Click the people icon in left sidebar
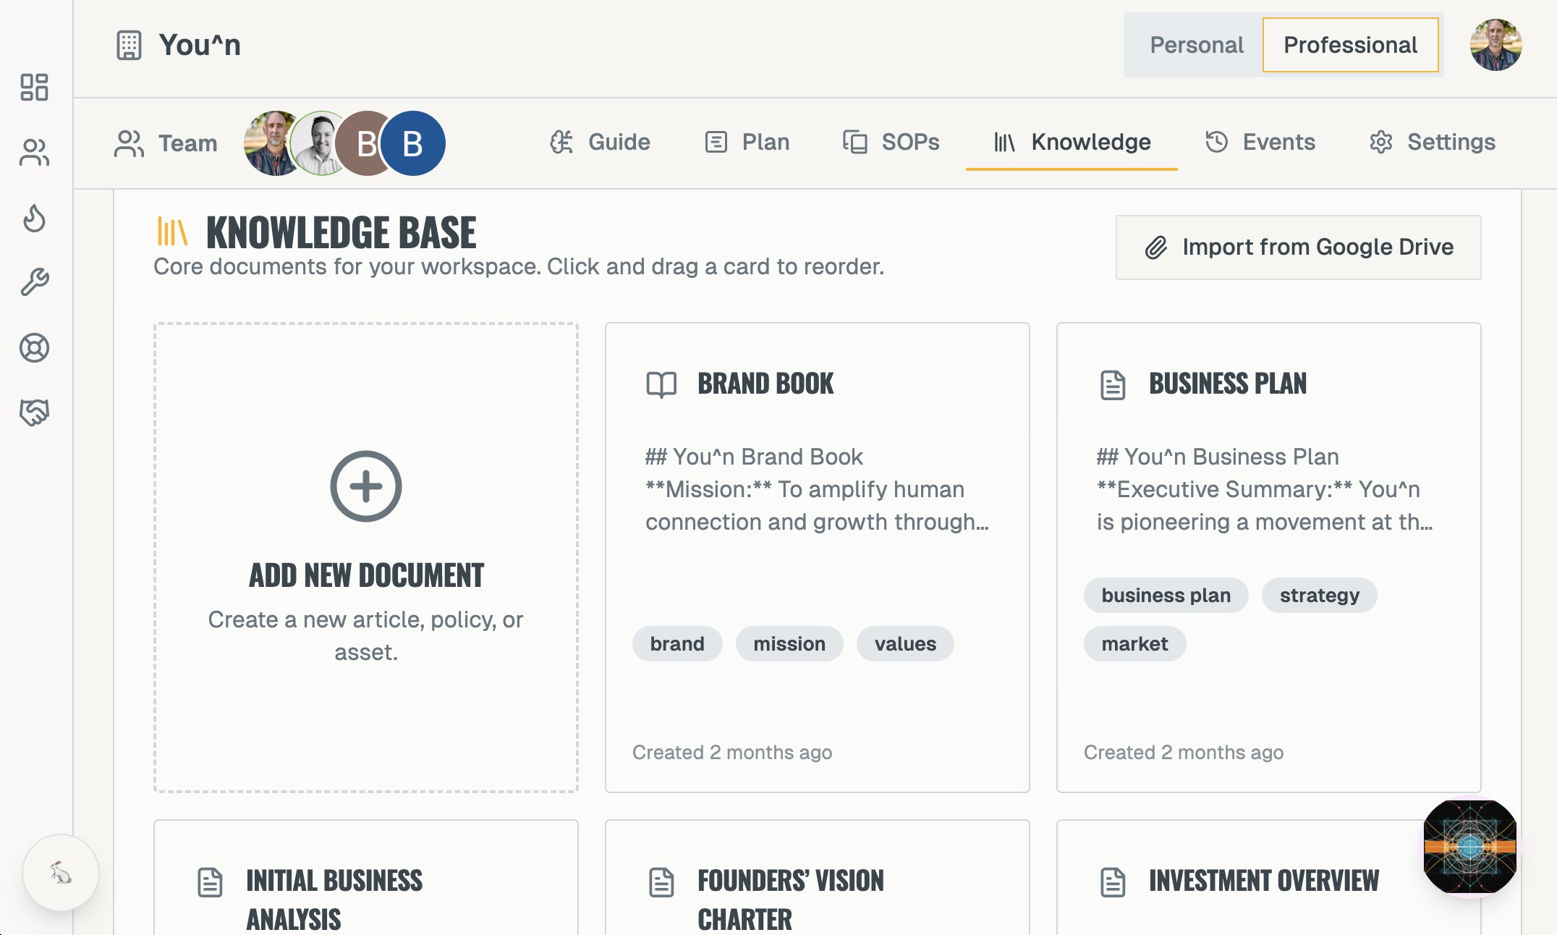The height and width of the screenshot is (935, 1557). click(x=34, y=152)
